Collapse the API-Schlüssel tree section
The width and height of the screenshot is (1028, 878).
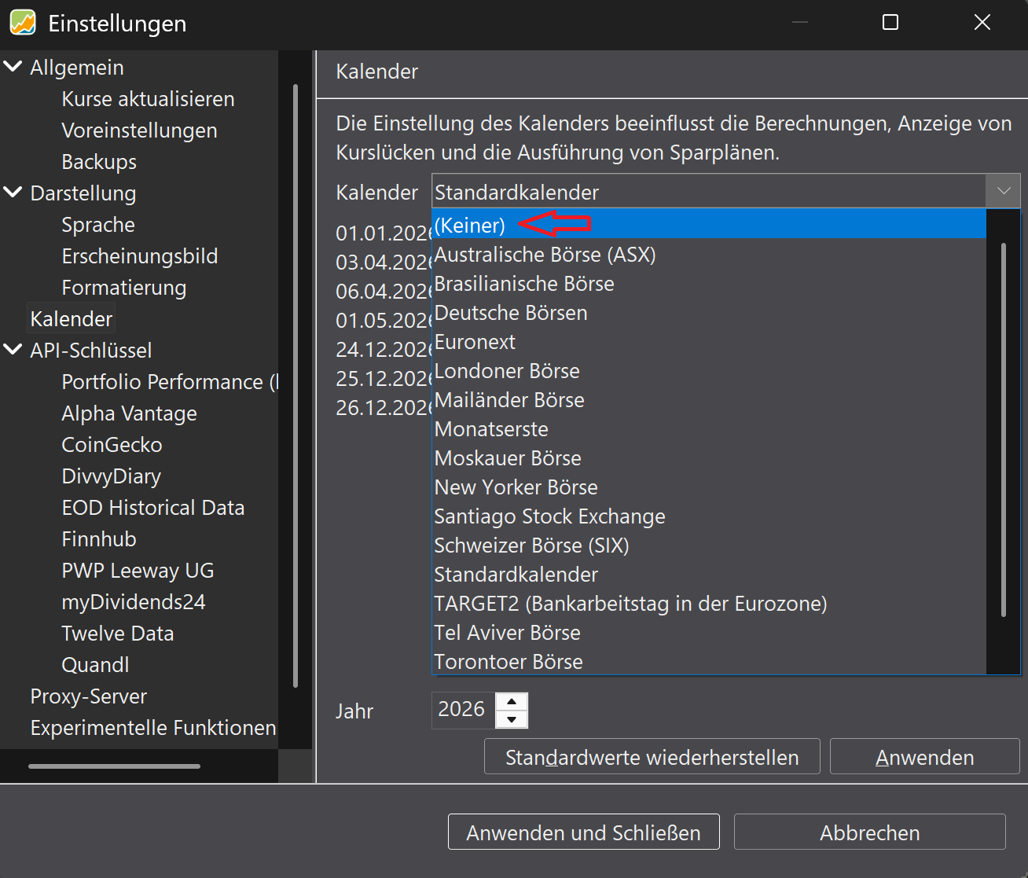pos(13,350)
